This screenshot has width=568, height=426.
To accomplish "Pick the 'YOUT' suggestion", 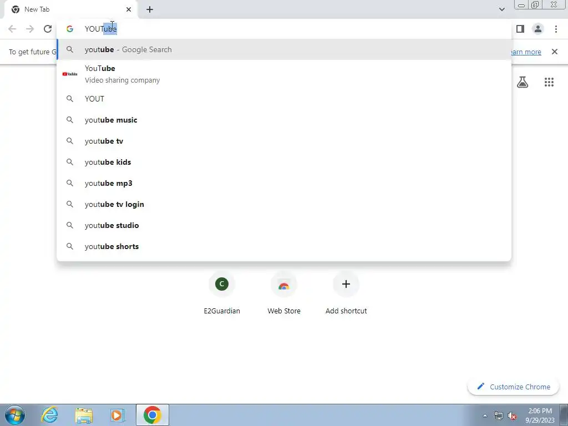I will pyautogui.click(x=284, y=99).
